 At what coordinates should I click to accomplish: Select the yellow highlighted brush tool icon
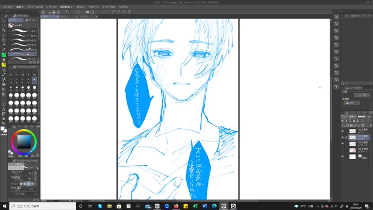(4, 65)
